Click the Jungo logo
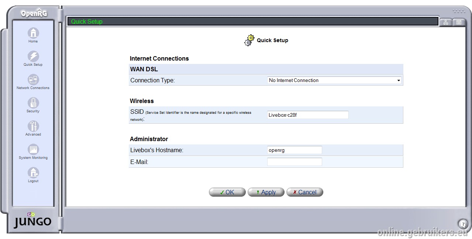Screen dimensions: 472x239 click(32, 220)
